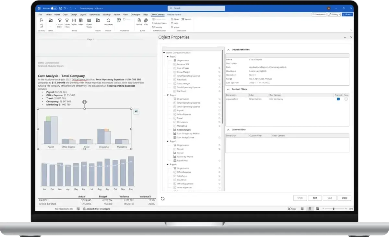The image size is (389, 237).
Task: Toggle the Prompt checkbox for organization filter
Action: (x=338, y=99)
